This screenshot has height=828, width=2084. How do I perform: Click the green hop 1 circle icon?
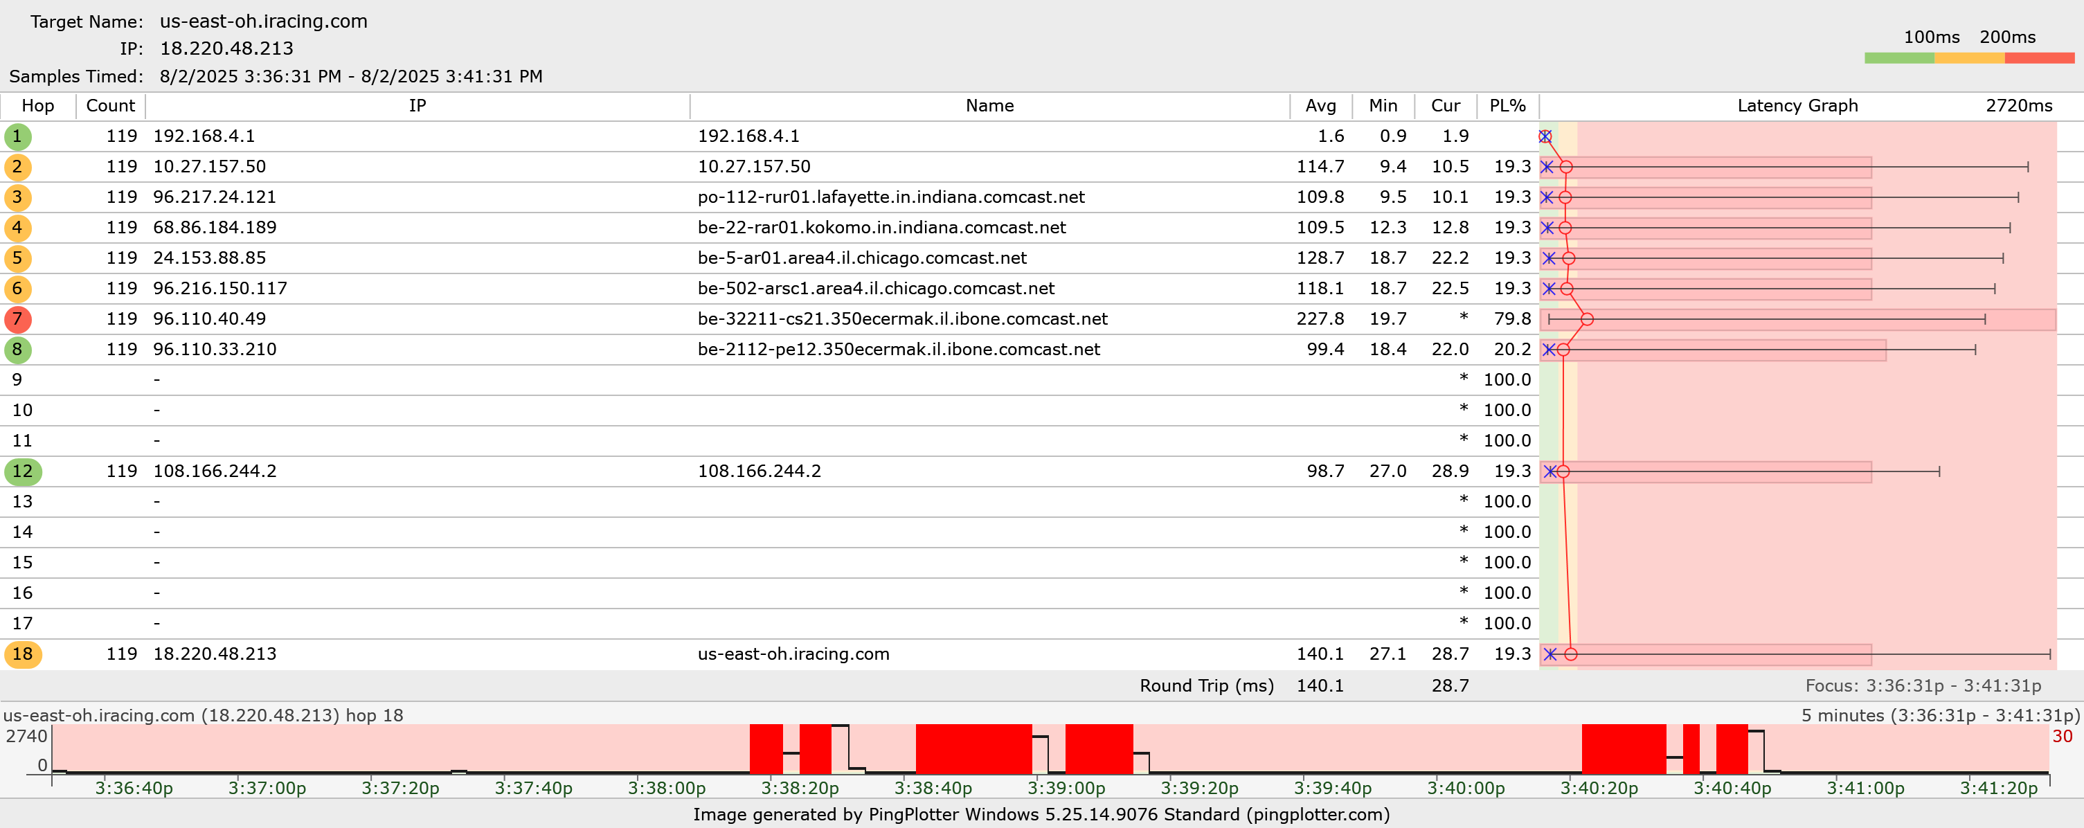17,136
